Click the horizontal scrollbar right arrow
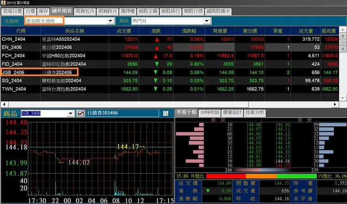 tap(335, 104)
